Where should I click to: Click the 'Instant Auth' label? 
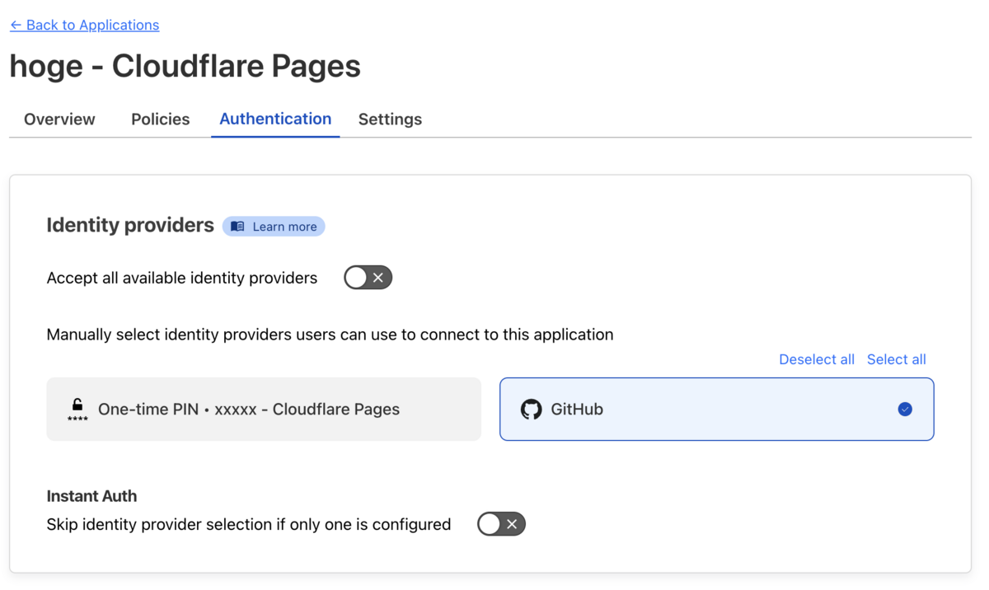coord(91,496)
